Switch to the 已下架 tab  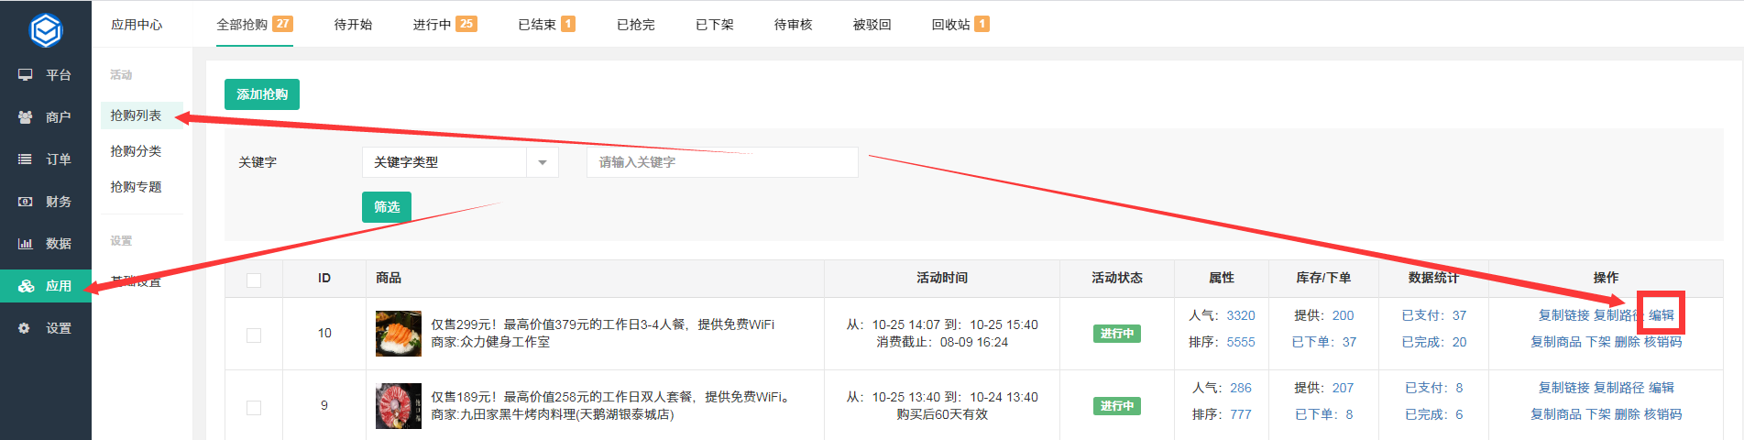(715, 24)
